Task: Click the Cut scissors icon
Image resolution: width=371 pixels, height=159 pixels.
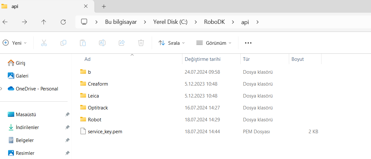Action: coord(44,43)
